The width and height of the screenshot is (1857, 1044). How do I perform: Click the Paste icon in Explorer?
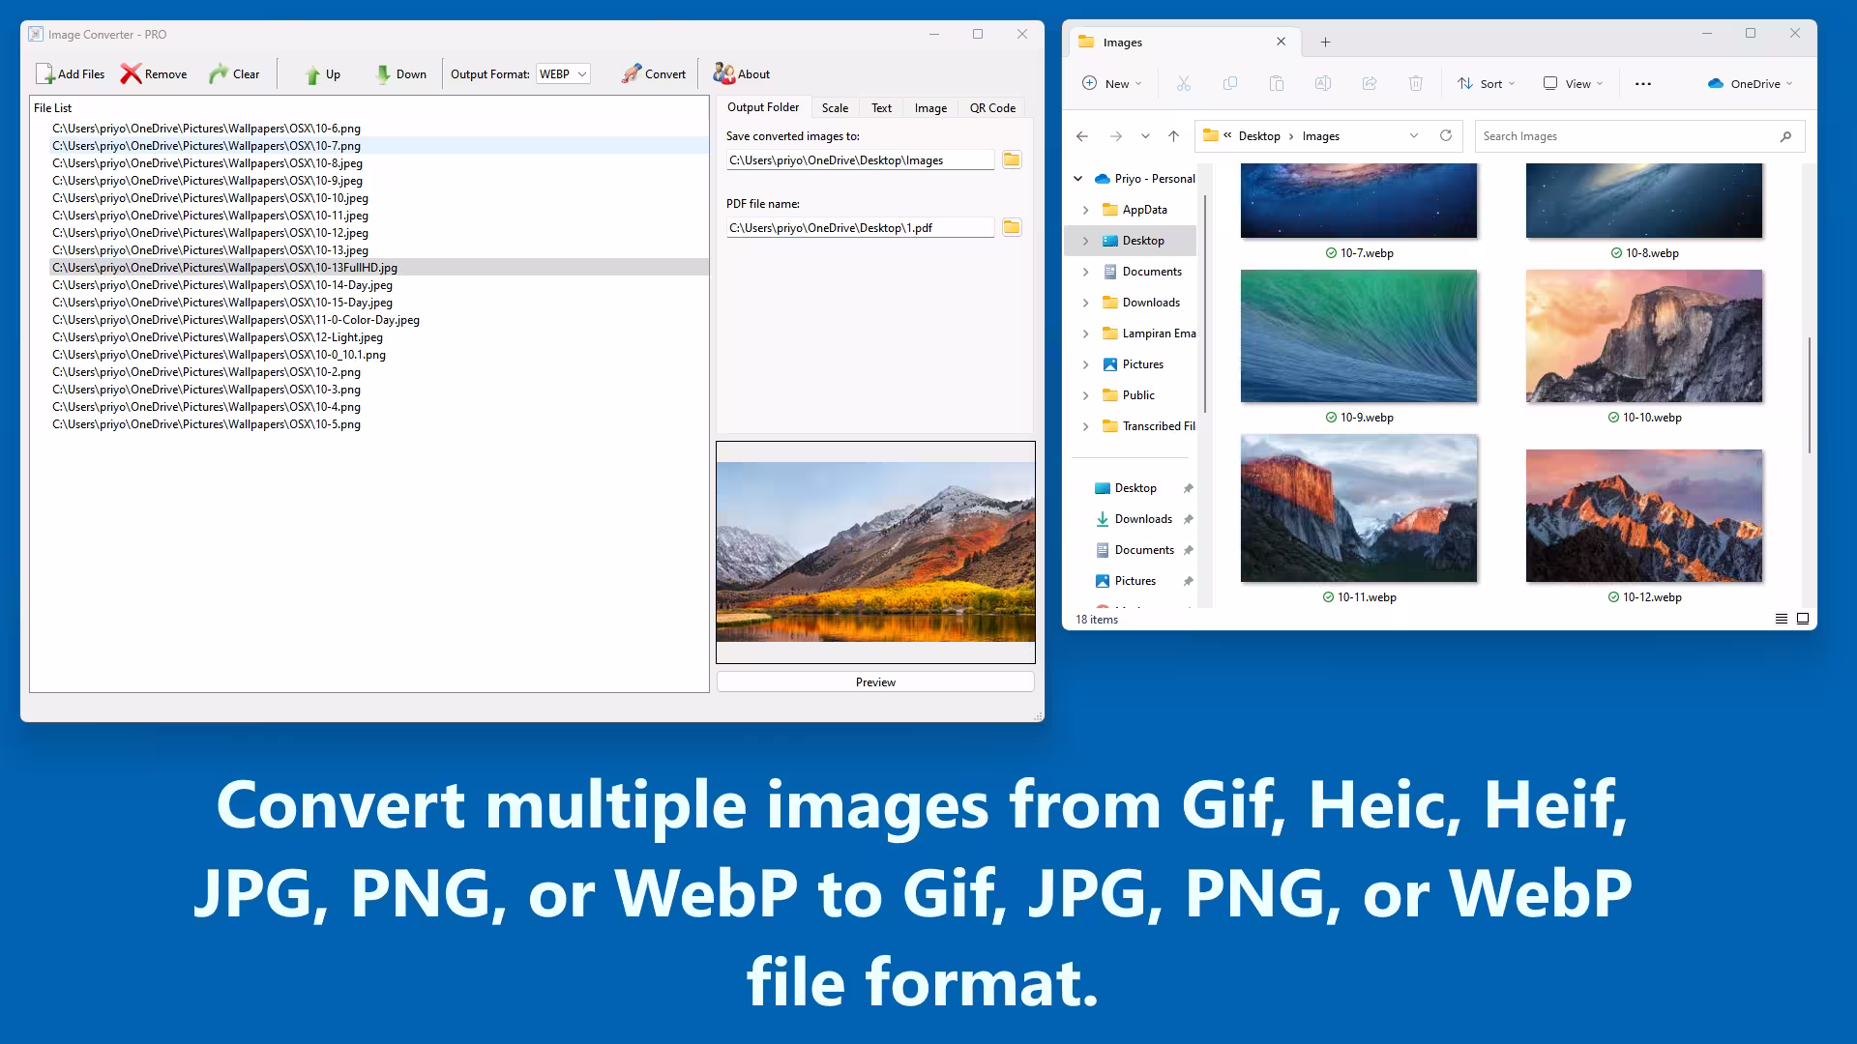tap(1277, 83)
